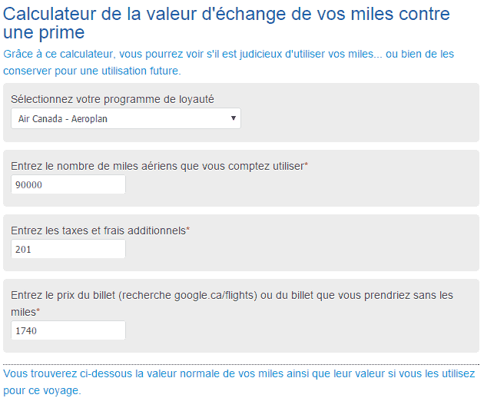This screenshot has height=398, width=484.
Task: Click 'pour ce voyage.' at the bottom
Action: tap(41, 391)
